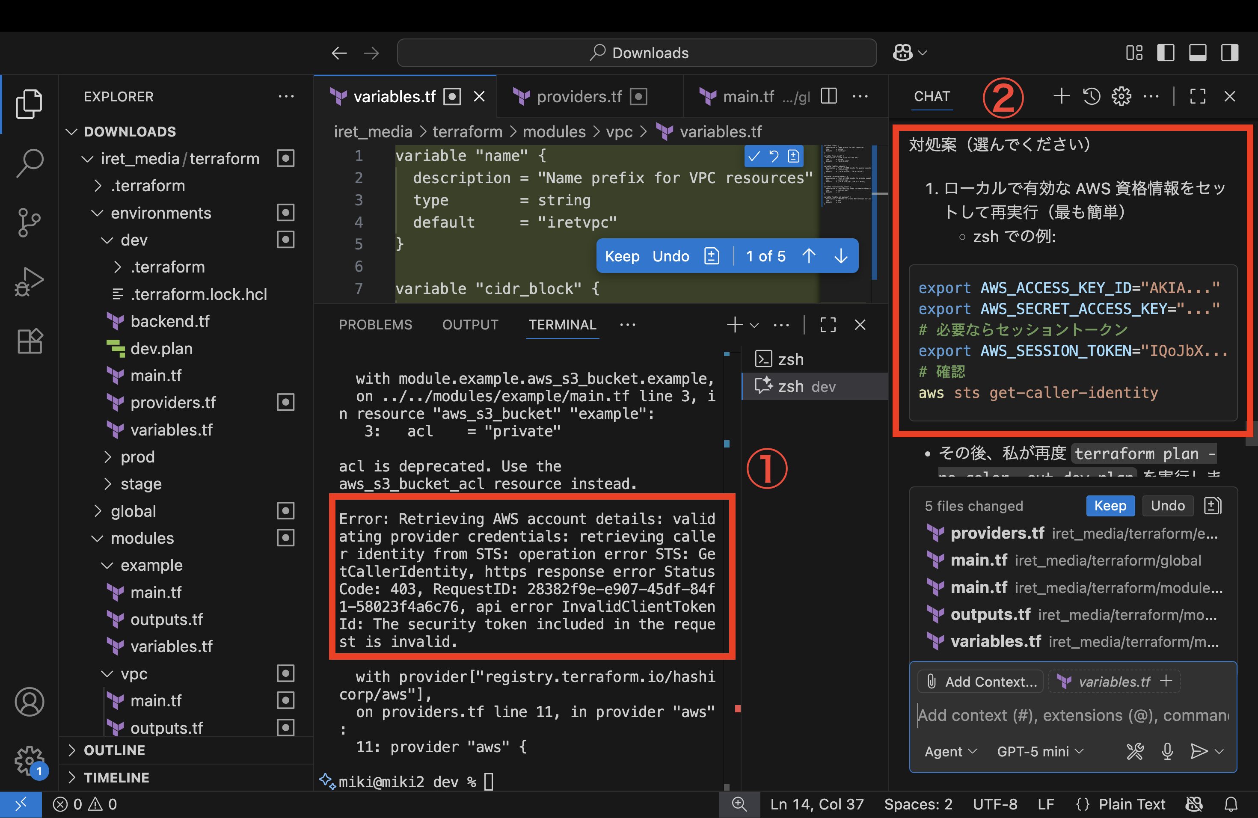The width and height of the screenshot is (1258, 818).
Task: Expand the prod folder
Action: 137,456
